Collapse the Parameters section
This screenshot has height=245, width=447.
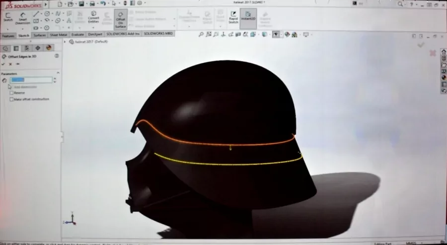[58, 73]
